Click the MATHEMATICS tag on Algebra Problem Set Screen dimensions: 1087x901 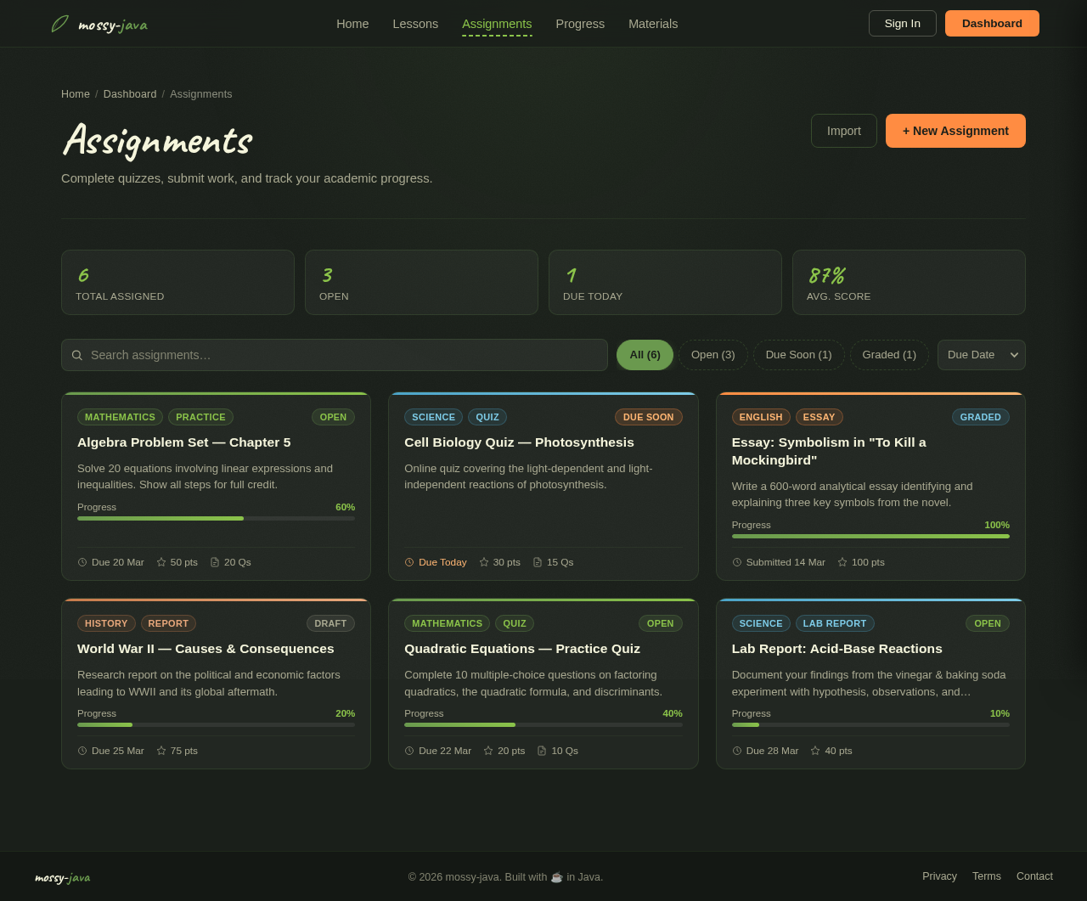(119, 416)
